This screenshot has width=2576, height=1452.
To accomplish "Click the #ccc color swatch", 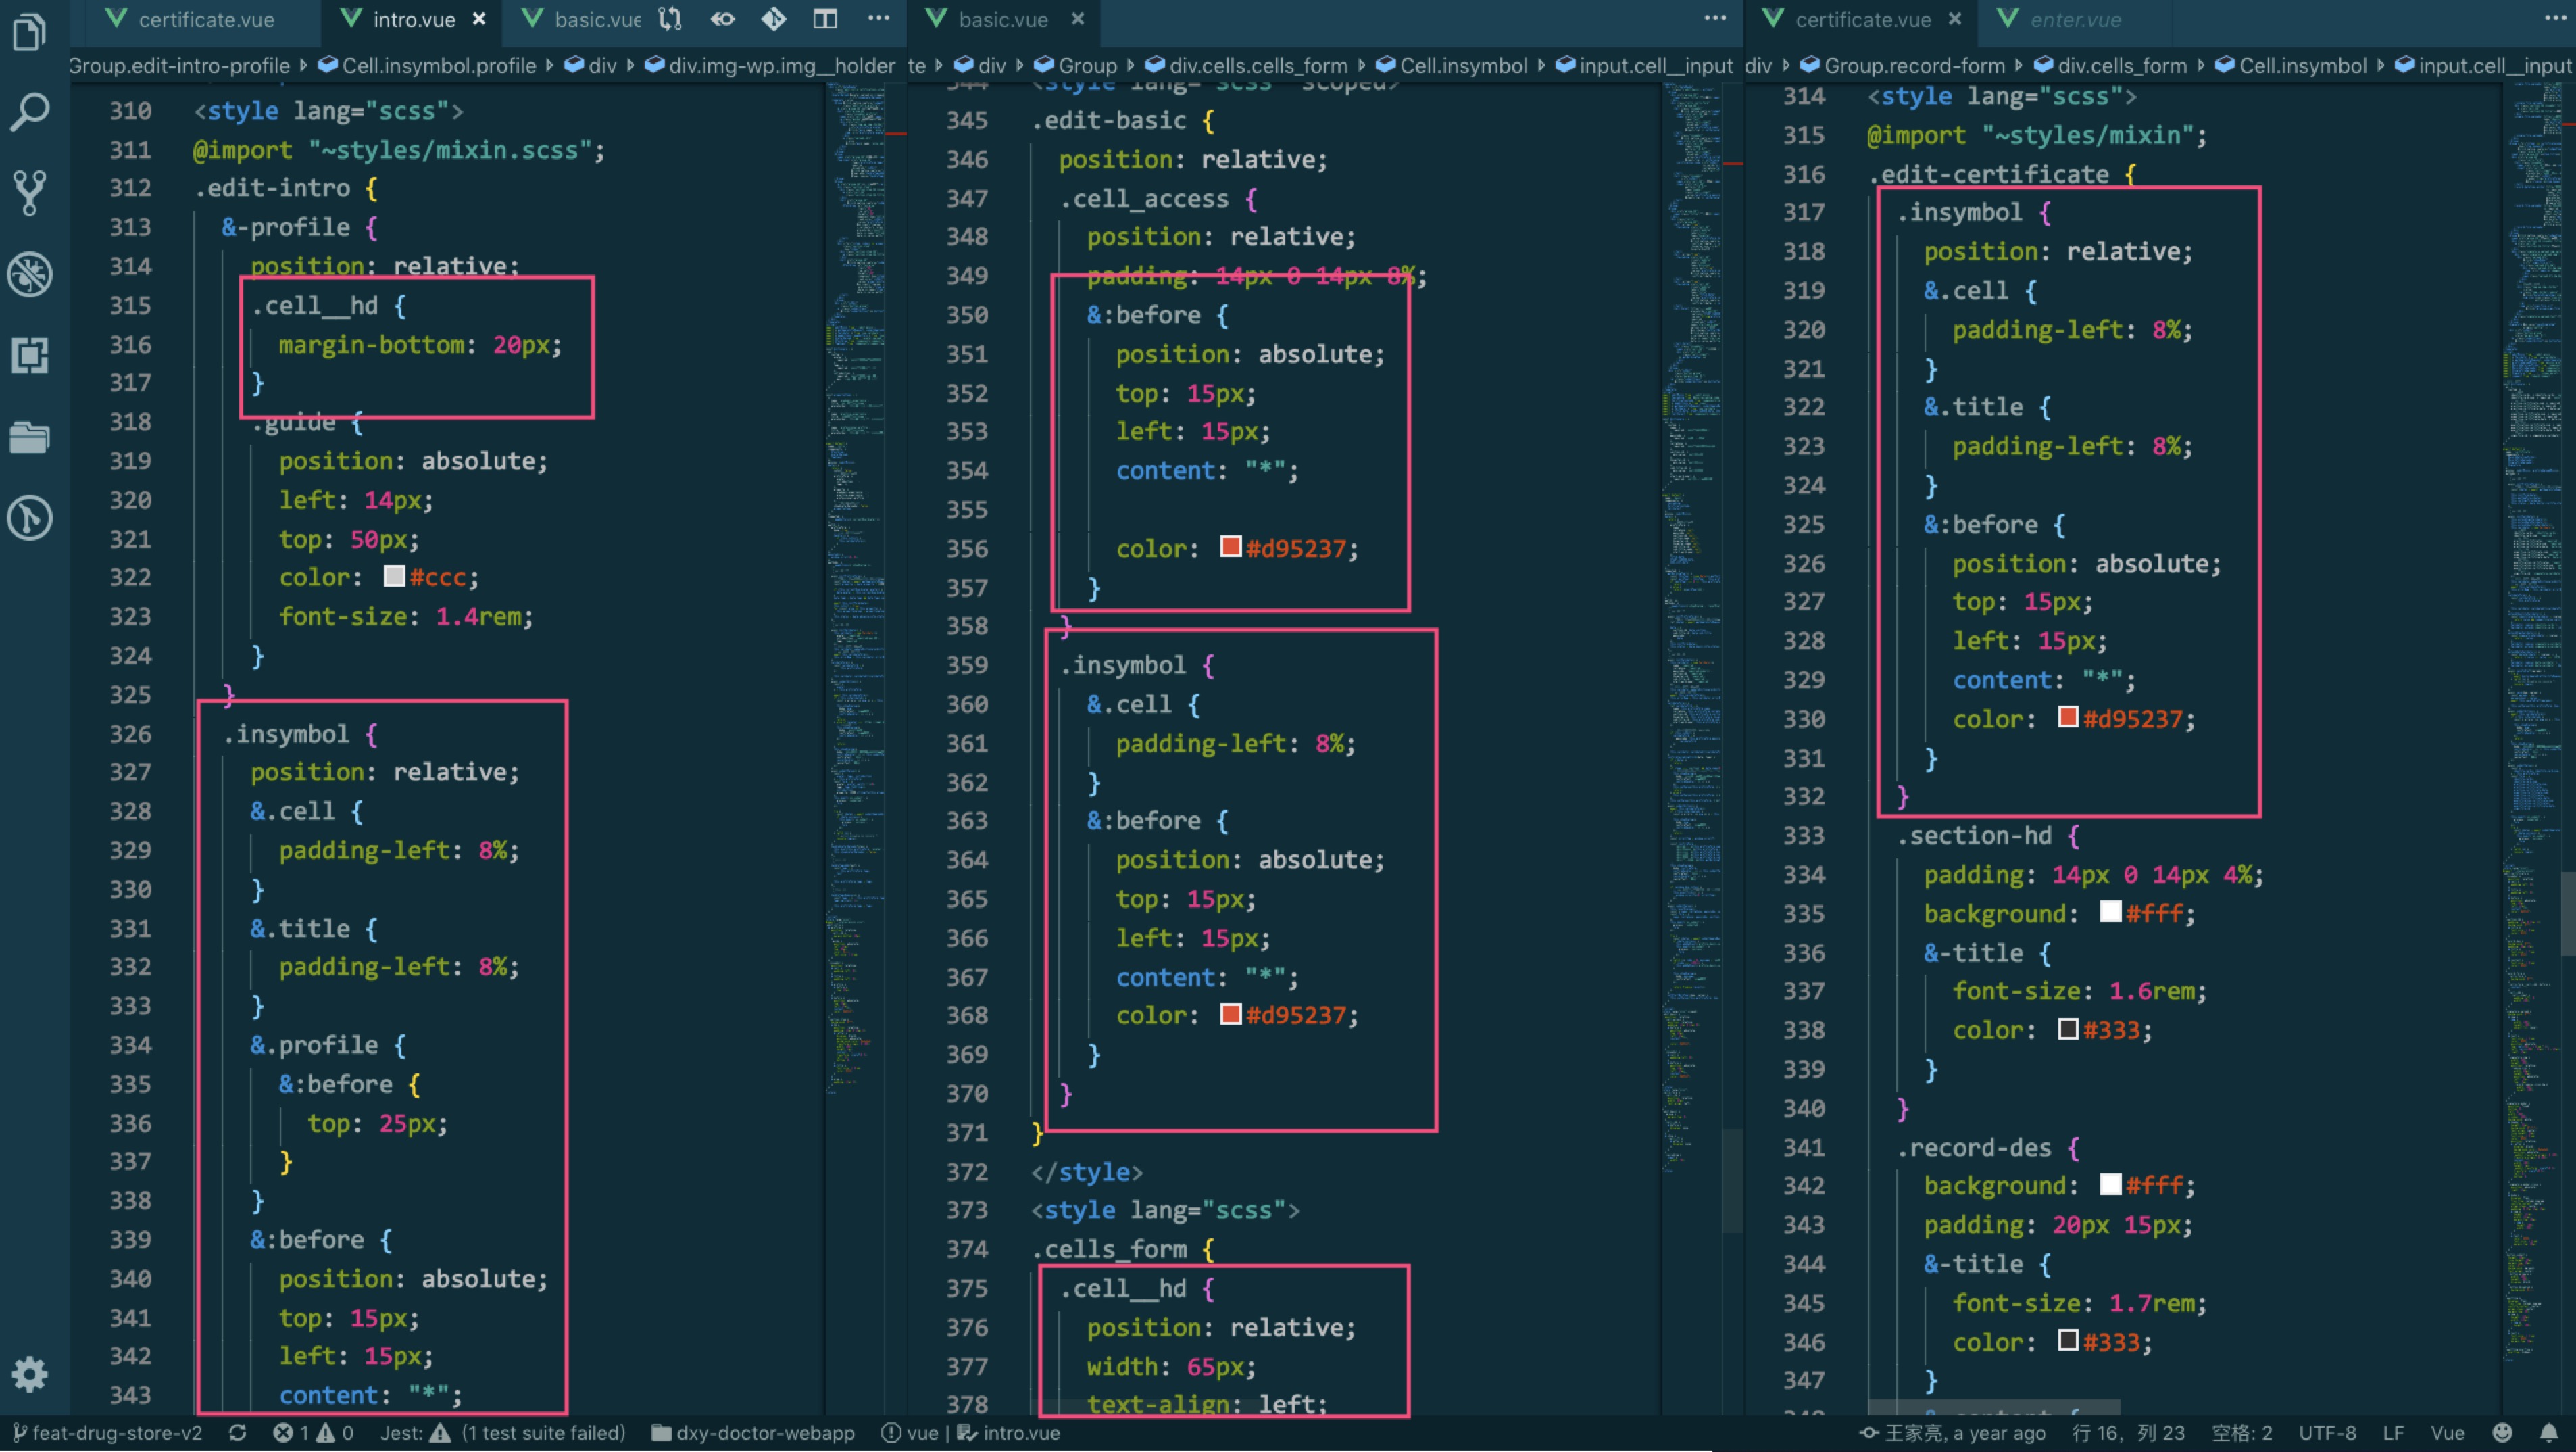I will (394, 577).
